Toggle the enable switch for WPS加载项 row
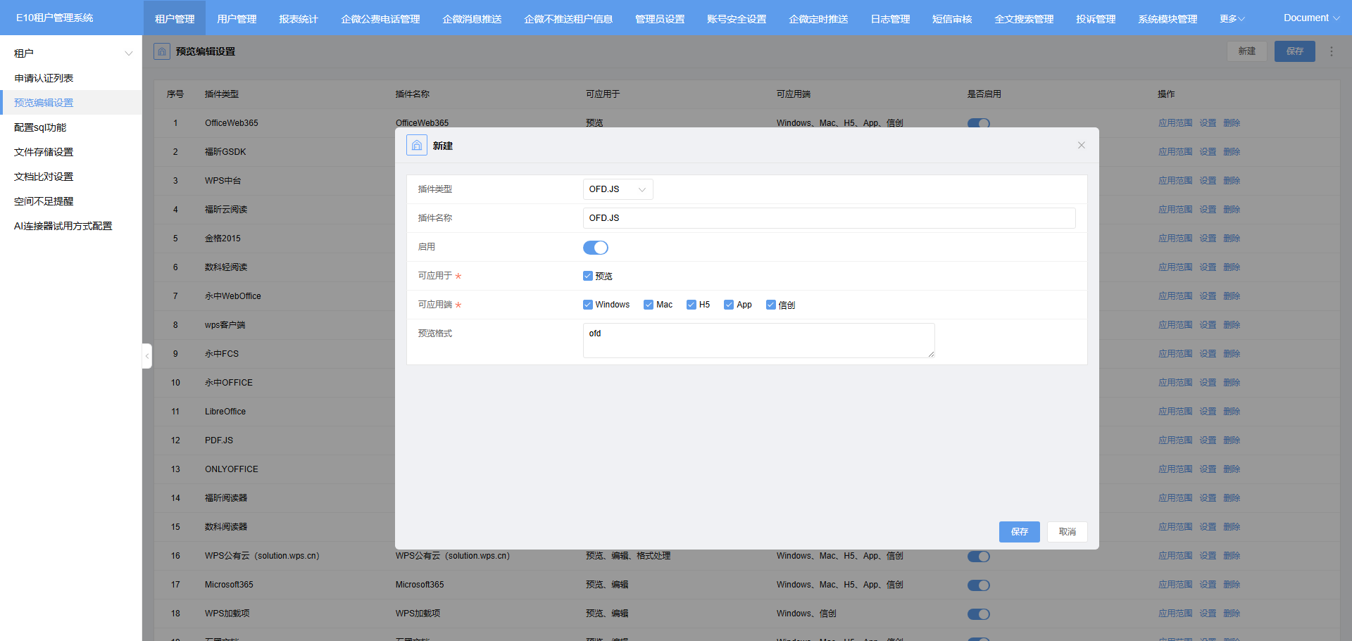 click(978, 614)
